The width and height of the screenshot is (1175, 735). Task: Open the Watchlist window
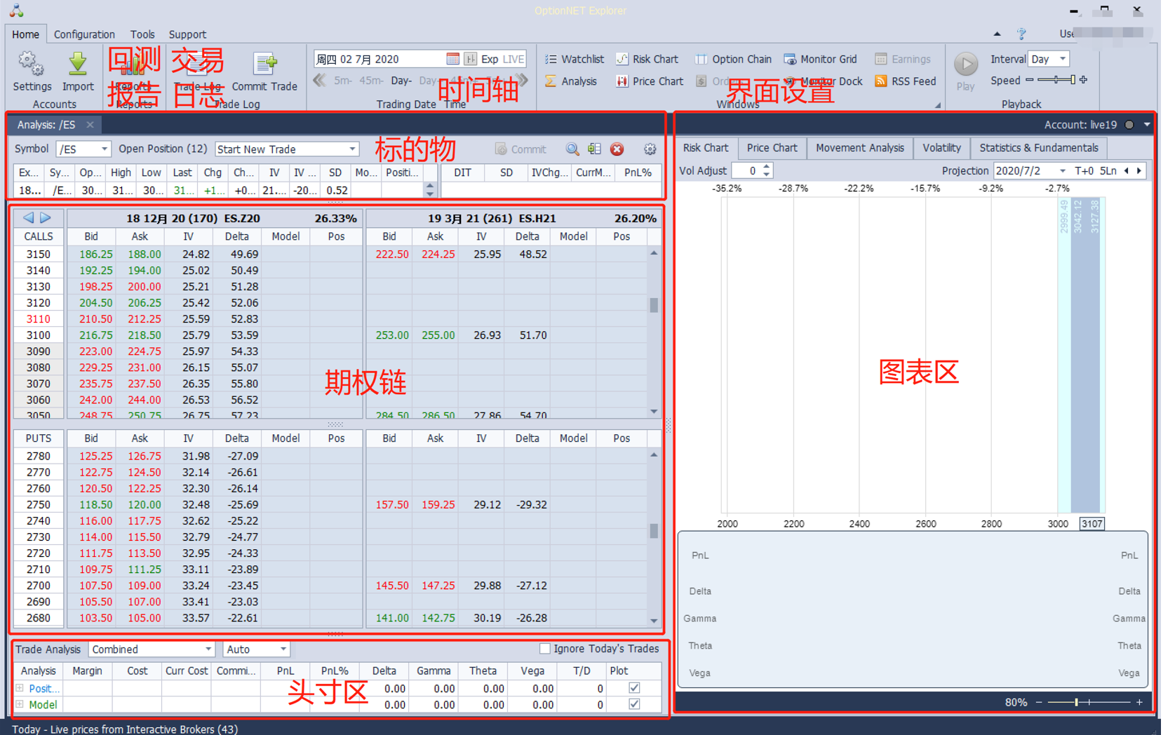pos(575,59)
